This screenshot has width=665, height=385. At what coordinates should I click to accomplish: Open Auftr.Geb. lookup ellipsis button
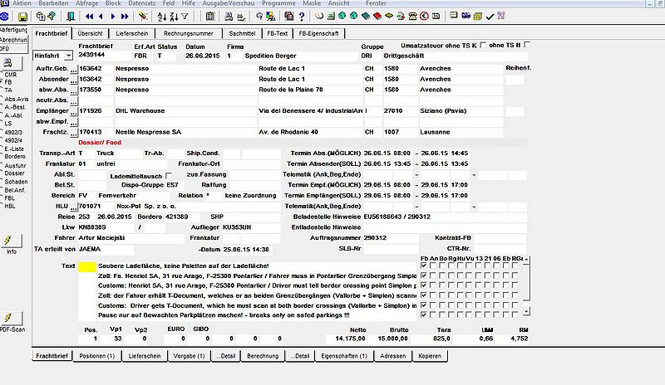coord(74,69)
